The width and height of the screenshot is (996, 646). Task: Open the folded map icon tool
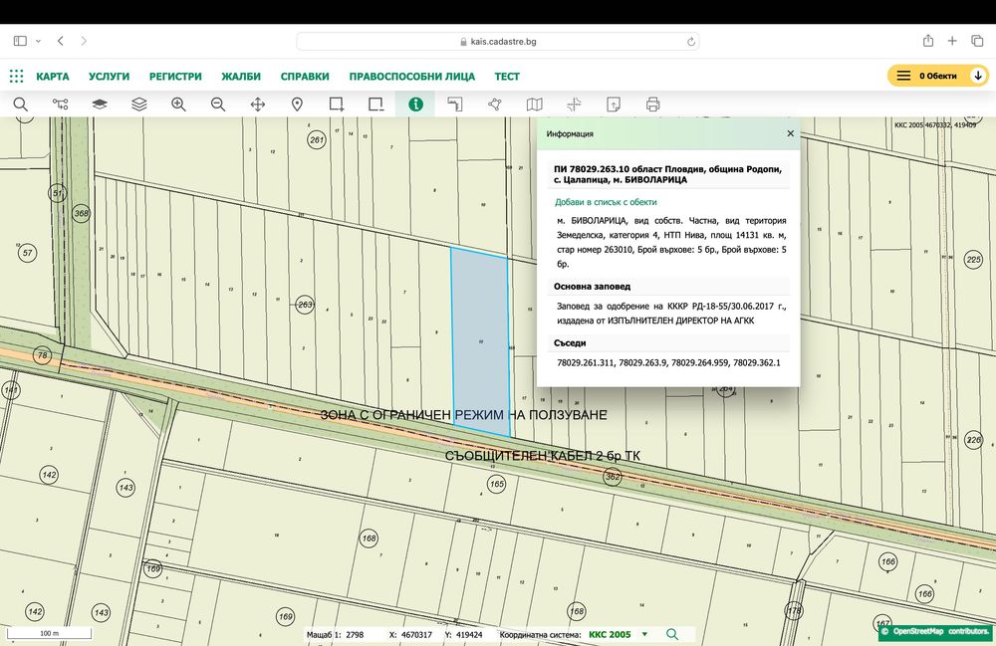pos(535,104)
